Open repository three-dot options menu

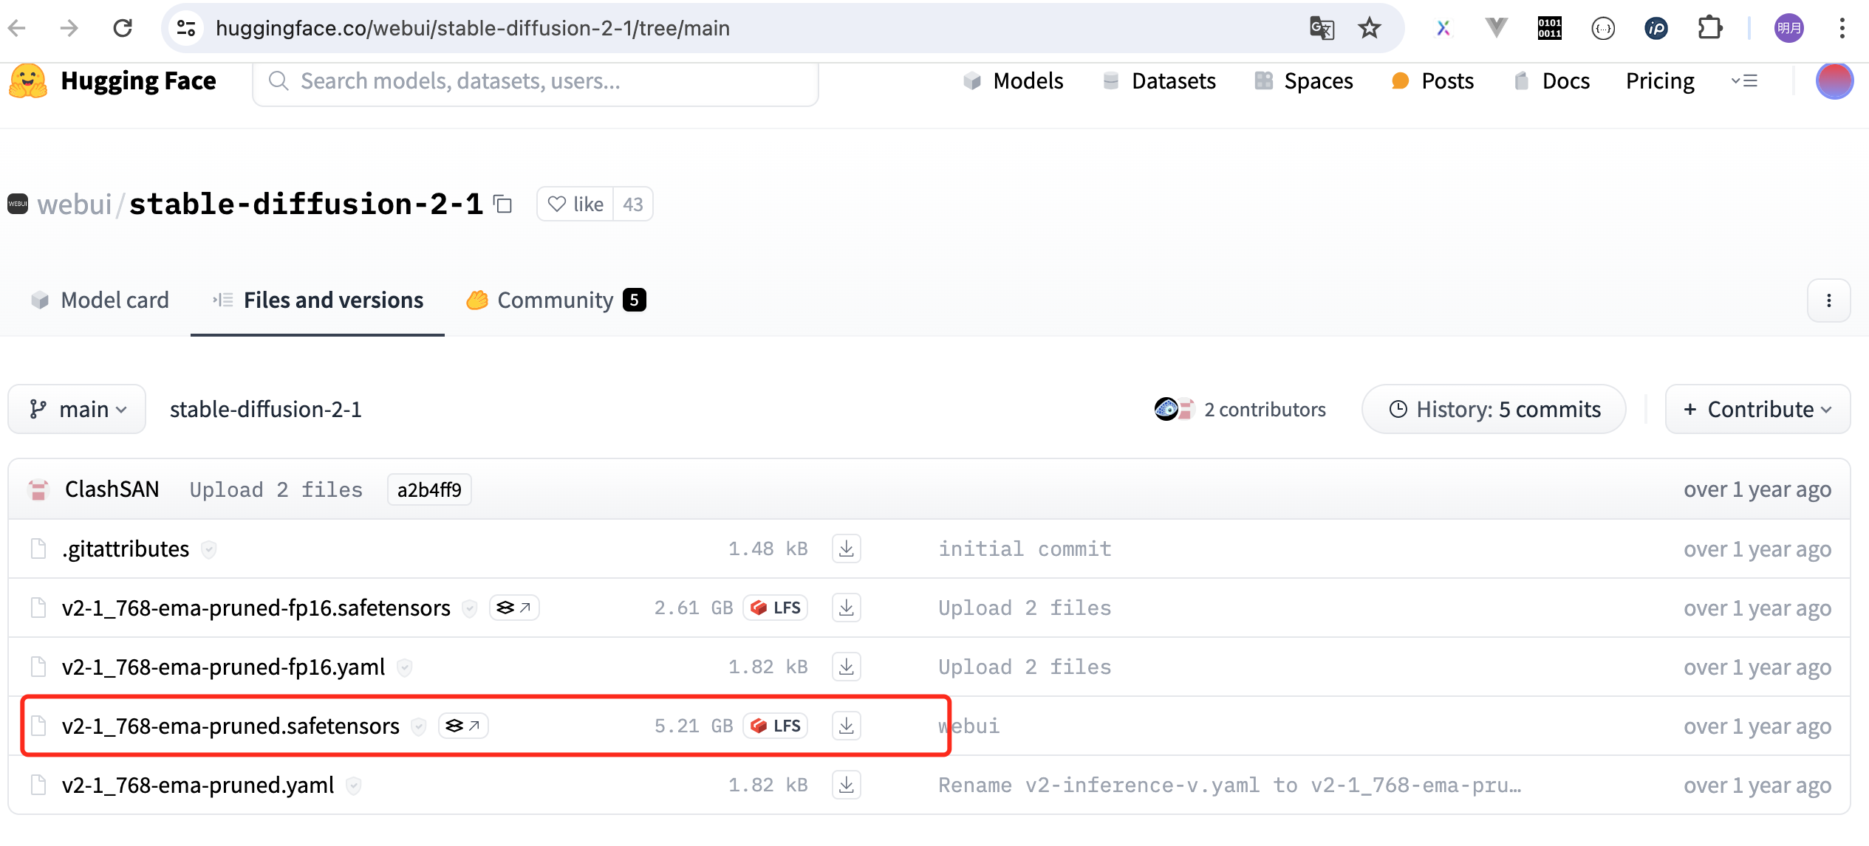coord(1829,300)
